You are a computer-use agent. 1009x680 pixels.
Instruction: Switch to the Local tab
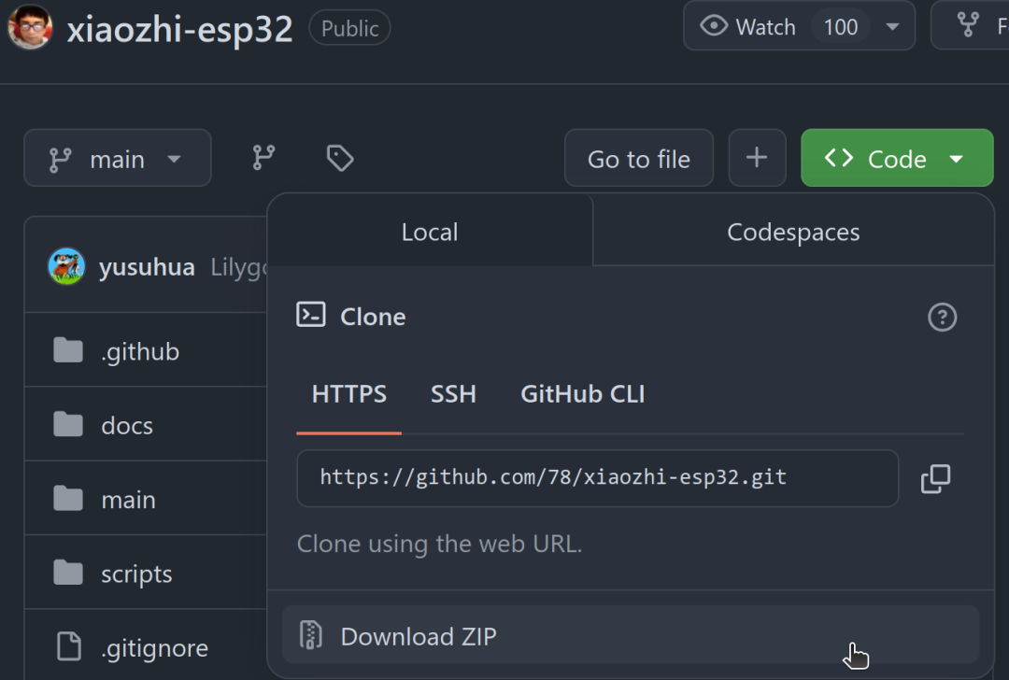click(x=430, y=232)
